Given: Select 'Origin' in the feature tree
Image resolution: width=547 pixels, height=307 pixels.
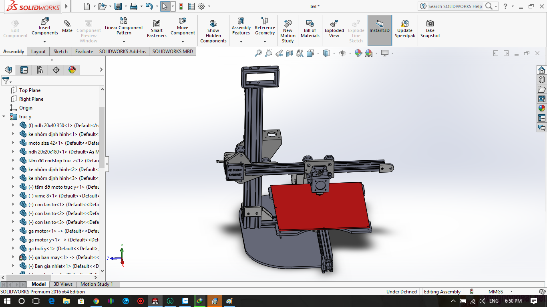Looking at the screenshot, I should 26,108.
